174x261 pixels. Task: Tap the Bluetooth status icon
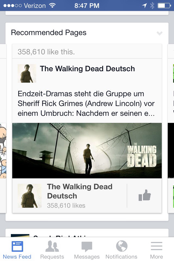point(152,6)
